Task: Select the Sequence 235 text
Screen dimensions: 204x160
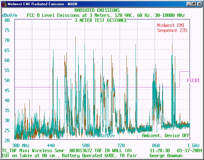Action: pyautogui.click(x=172, y=30)
